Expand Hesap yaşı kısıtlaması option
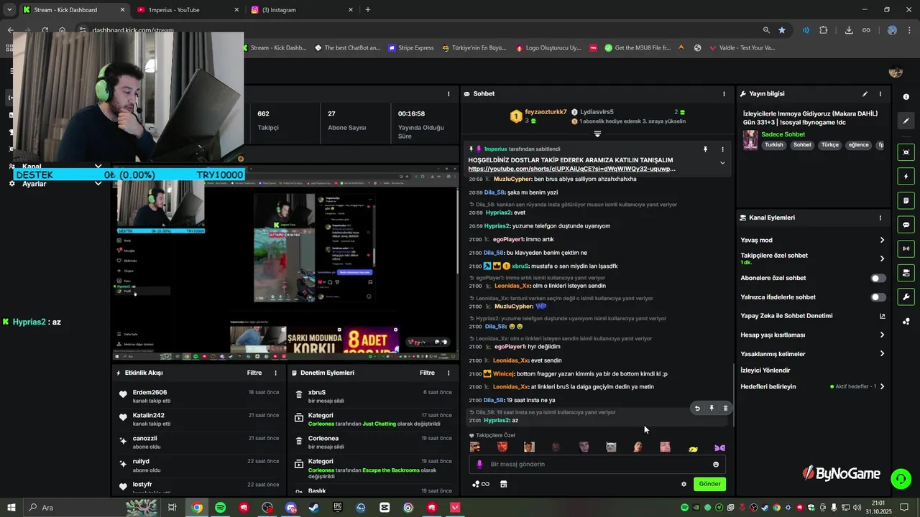The height and width of the screenshot is (517, 920). pyautogui.click(x=882, y=335)
